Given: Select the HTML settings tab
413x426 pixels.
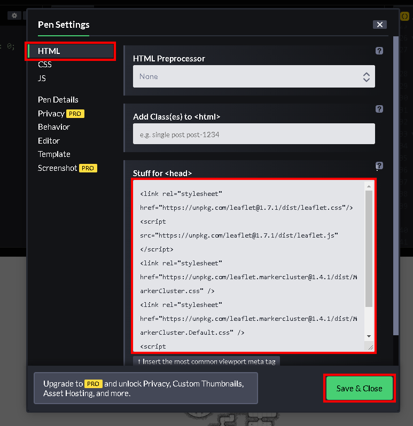Looking at the screenshot, I should pos(71,51).
